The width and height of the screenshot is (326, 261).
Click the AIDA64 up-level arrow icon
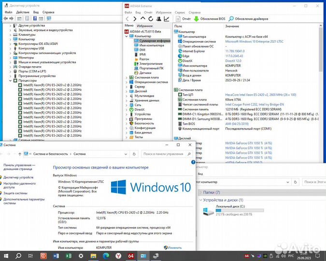(142, 18)
